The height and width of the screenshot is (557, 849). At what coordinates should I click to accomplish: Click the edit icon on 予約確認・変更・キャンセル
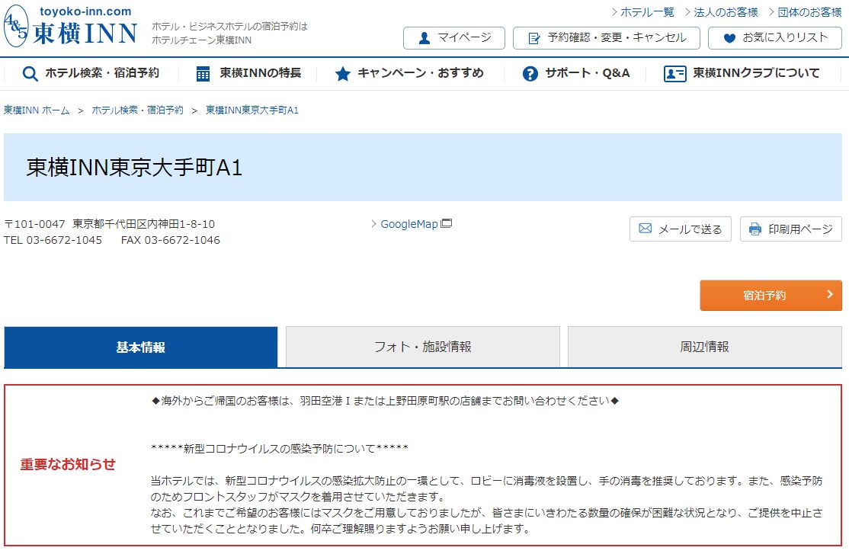point(534,38)
